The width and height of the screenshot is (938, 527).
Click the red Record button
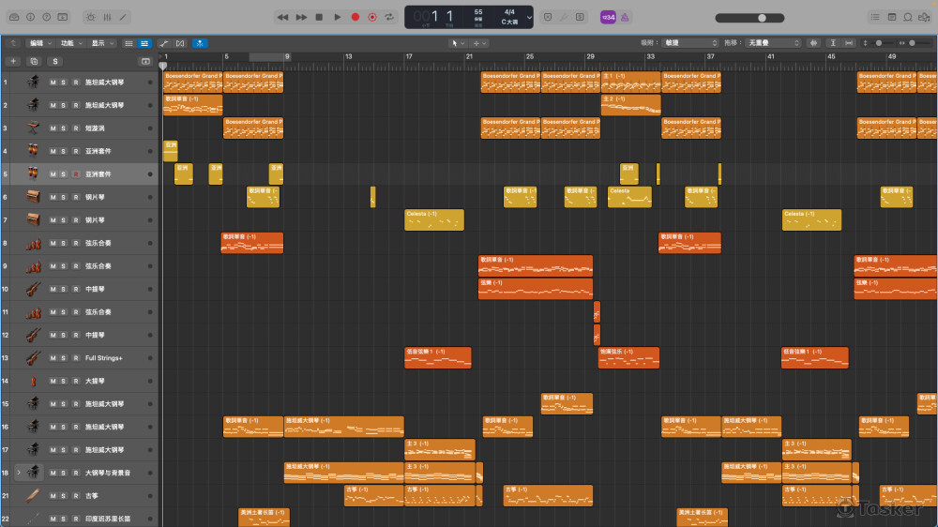point(356,17)
